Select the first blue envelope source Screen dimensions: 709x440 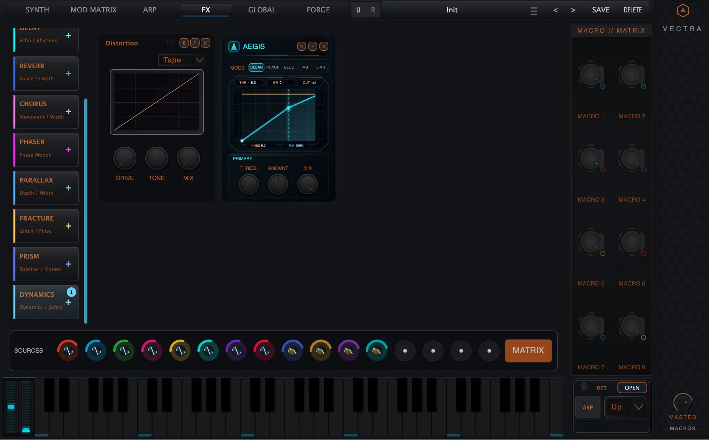pos(292,351)
